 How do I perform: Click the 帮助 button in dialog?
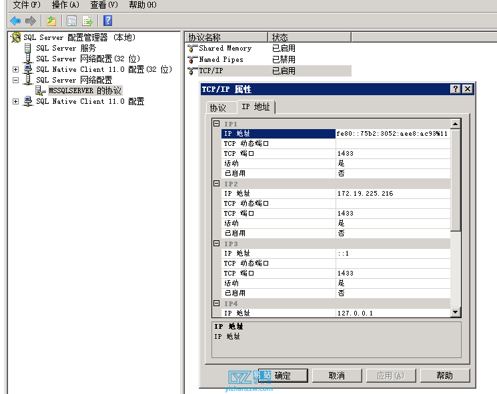coord(445,375)
